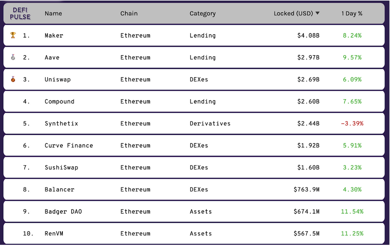Sort by the Chain column header
This screenshot has width=390, height=246.
(129, 13)
